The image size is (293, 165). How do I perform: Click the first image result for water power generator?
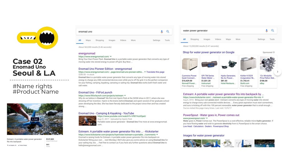[x=192, y=143]
